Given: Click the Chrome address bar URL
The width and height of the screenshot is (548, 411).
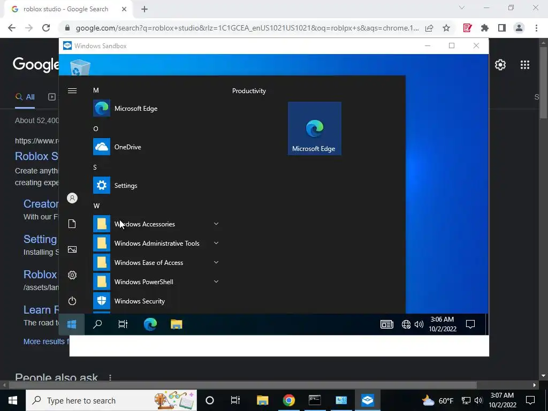Looking at the screenshot, I should pyautogui.click(x=247, y=28).
